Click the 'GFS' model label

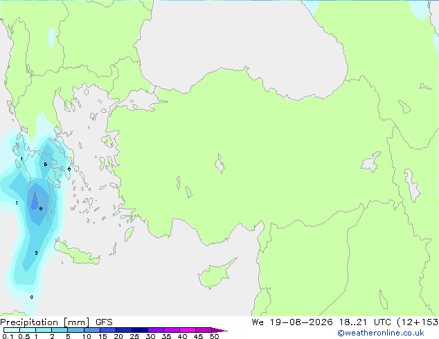[104, 322]
